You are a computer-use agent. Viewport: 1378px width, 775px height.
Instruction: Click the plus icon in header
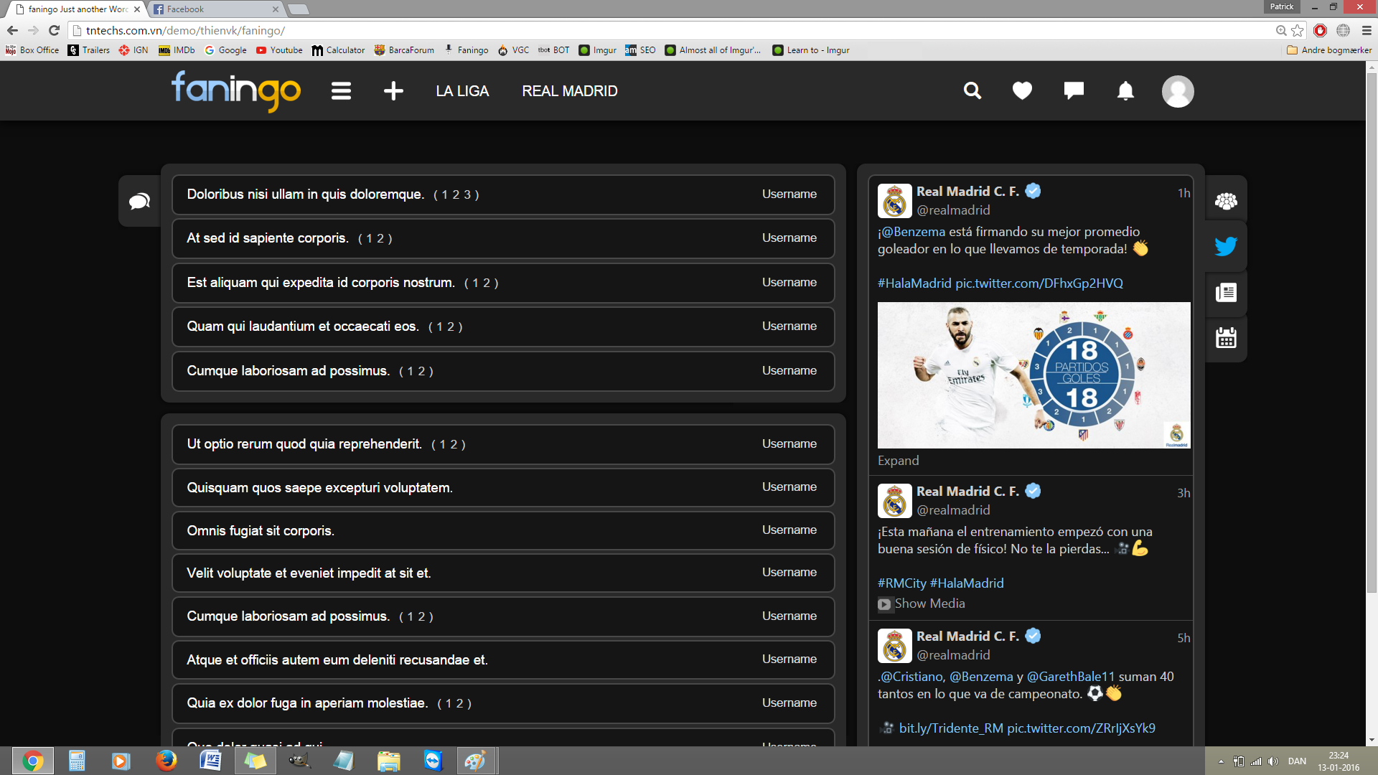[393, 91]
